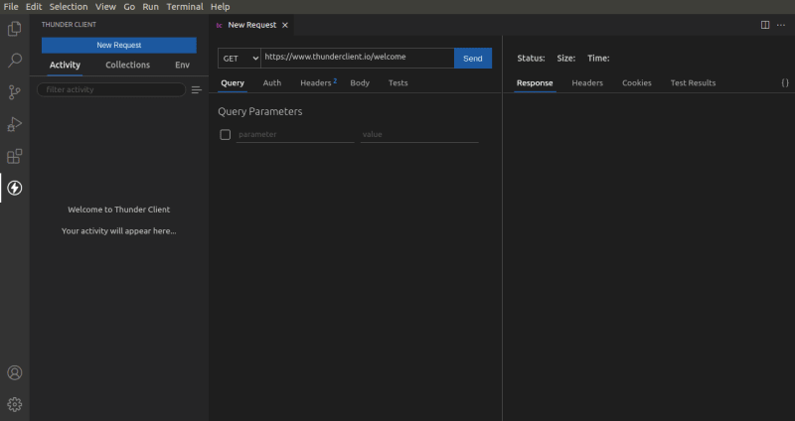Open the Go menu
The height and width of the screenshot is (421, 795).
coord(129,7)
